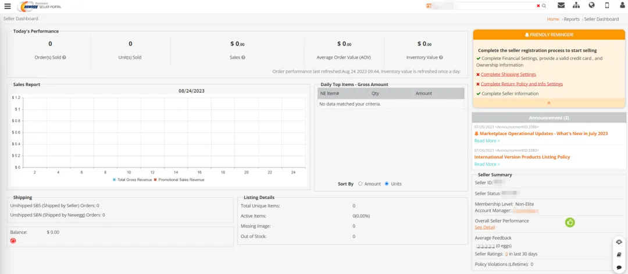Collapse the Friendly Reminder panel chevron
This screenshot has height=274, width=628.
click(549, 103)
